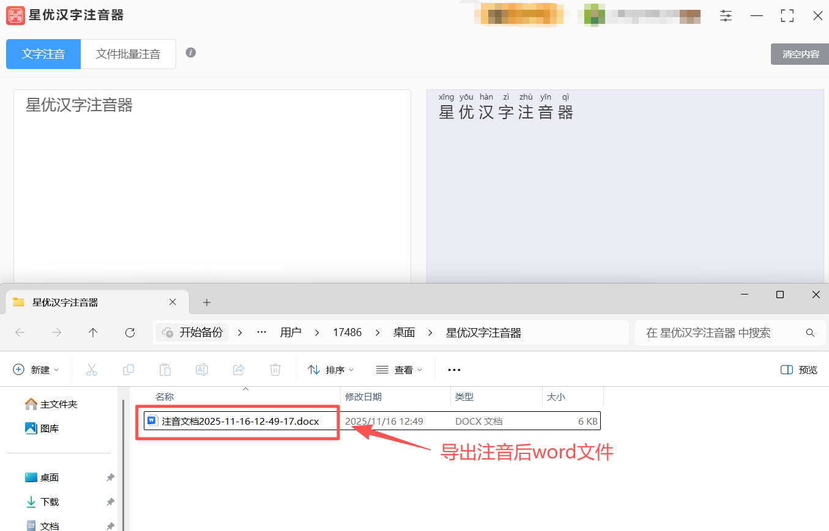The width and height of the screenshot is (829, 531).
Task: Click the annotated 星优汉字注音器 pinyin output text
Action: pos(506,107)
